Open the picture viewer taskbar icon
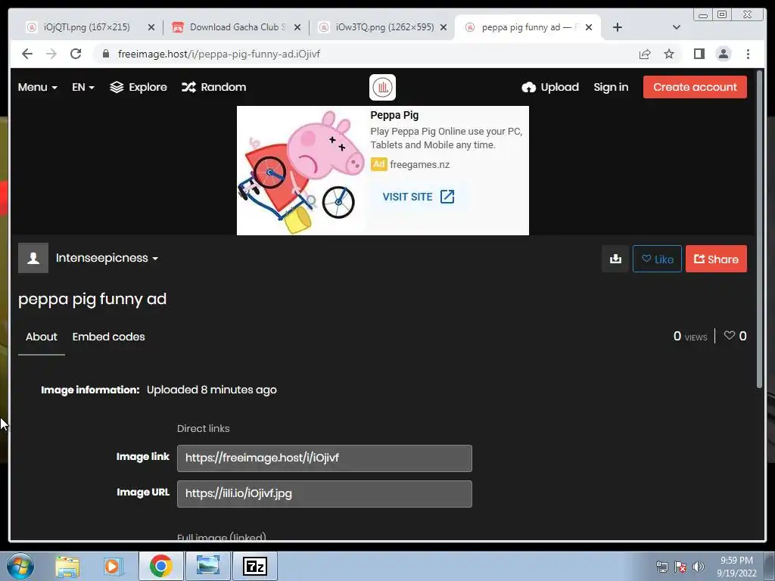Screen dimensions: 775x581 [x=207, y=566]
